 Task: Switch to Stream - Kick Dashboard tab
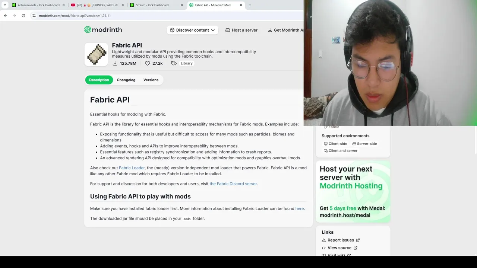point(157,5)
